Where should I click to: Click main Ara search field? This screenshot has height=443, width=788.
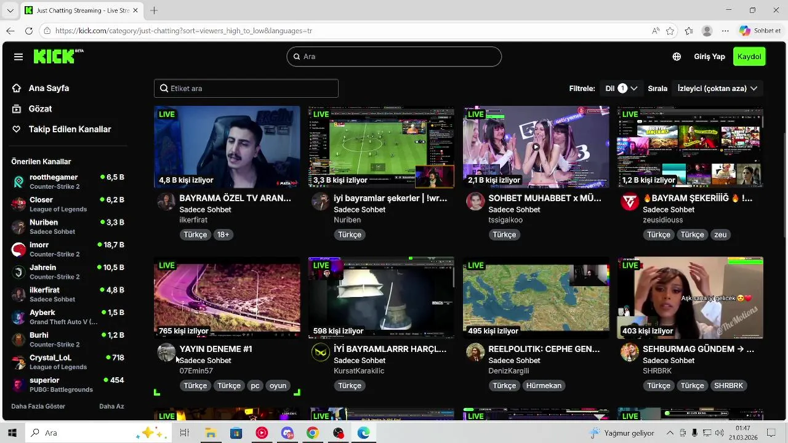[394, 57]
